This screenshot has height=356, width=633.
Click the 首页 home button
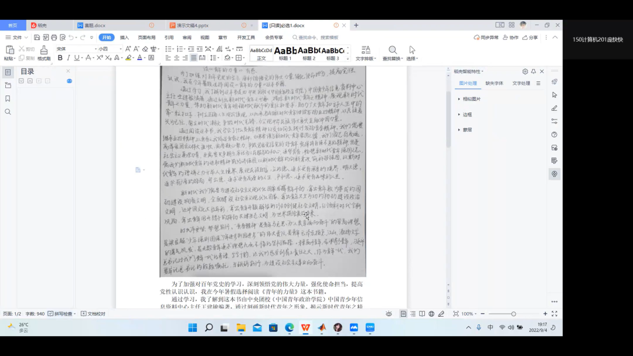tap(13, 25)
